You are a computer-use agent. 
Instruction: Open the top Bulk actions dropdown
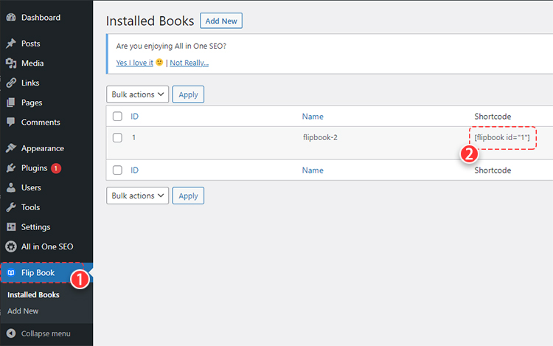click(138, 94)
